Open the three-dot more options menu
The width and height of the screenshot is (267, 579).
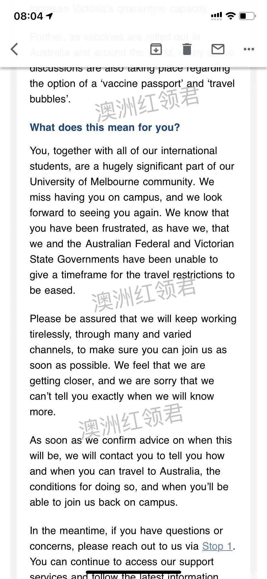[x=249, y=49]
